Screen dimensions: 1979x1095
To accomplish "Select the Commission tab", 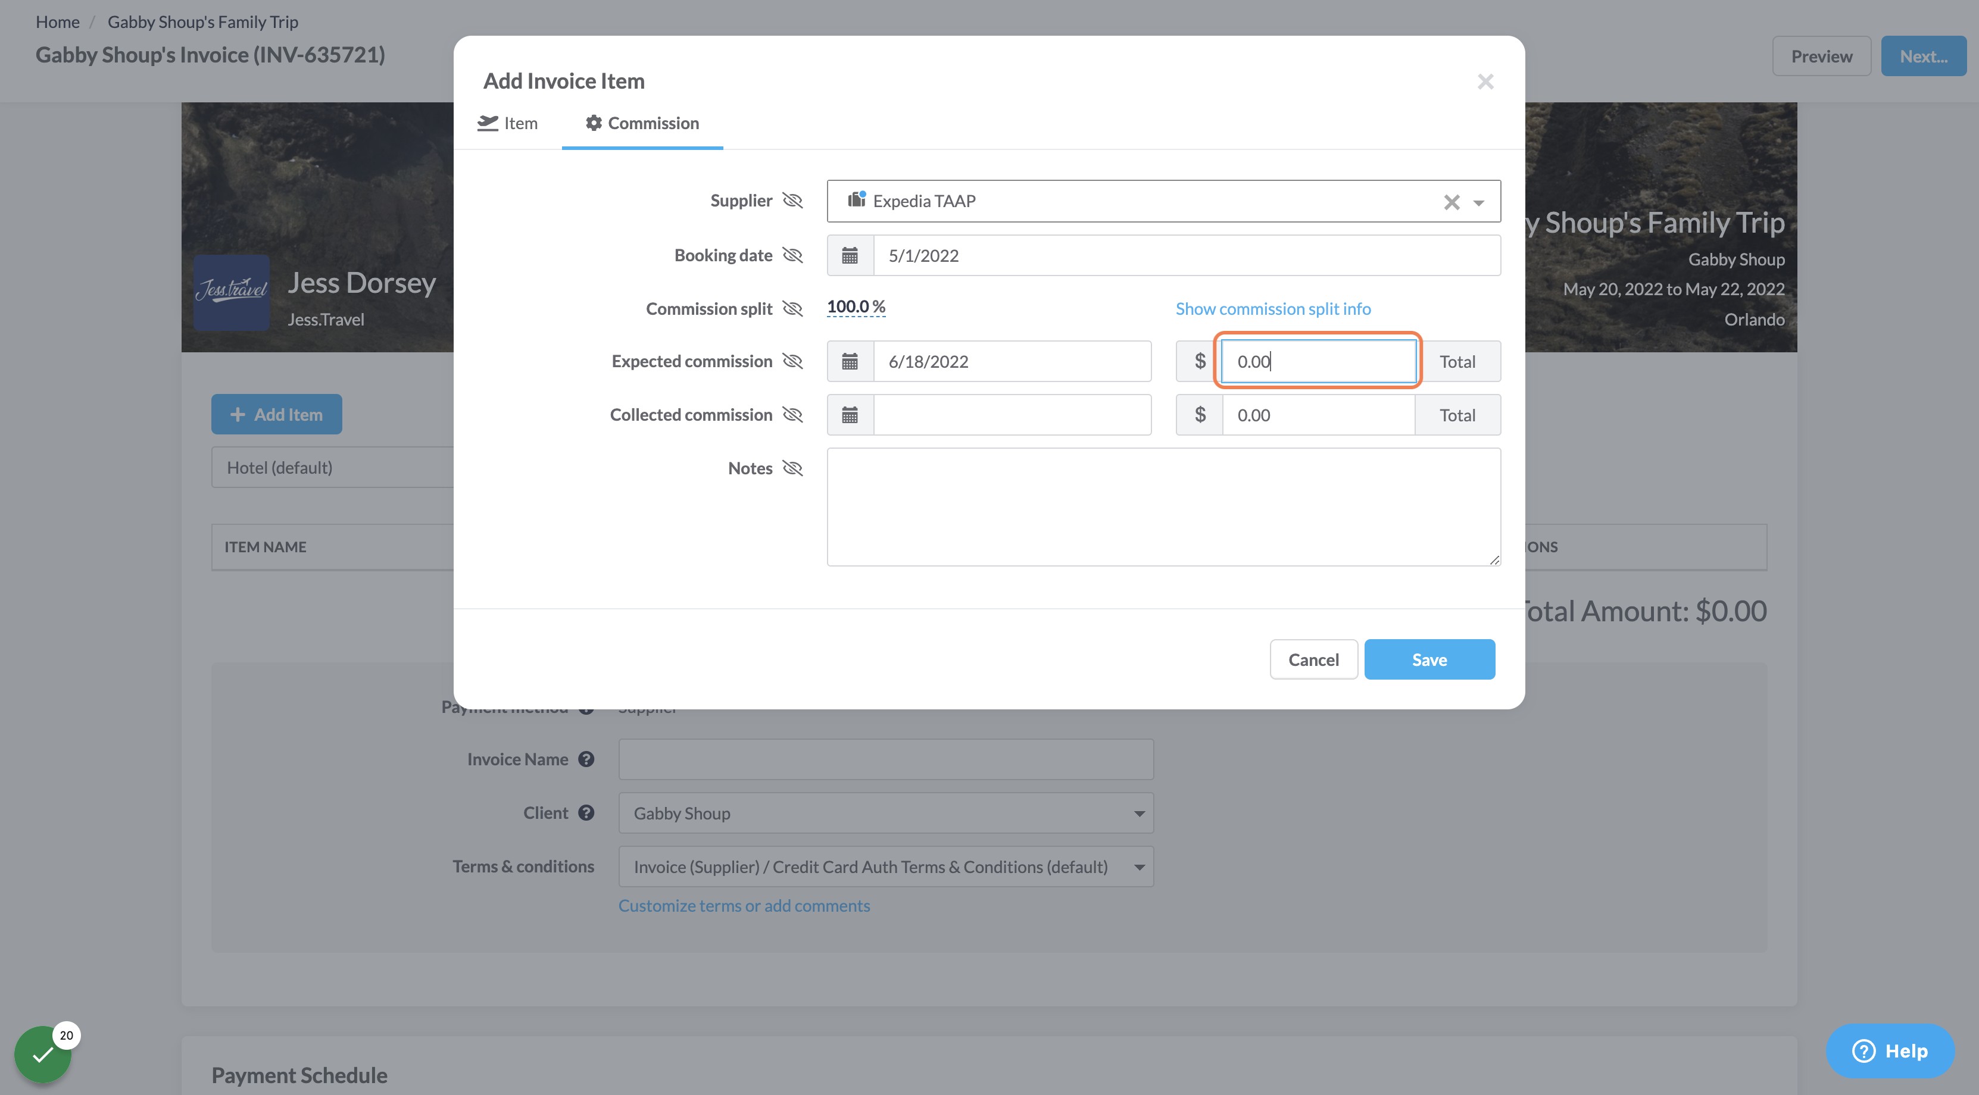I will (x=642, y=124).
